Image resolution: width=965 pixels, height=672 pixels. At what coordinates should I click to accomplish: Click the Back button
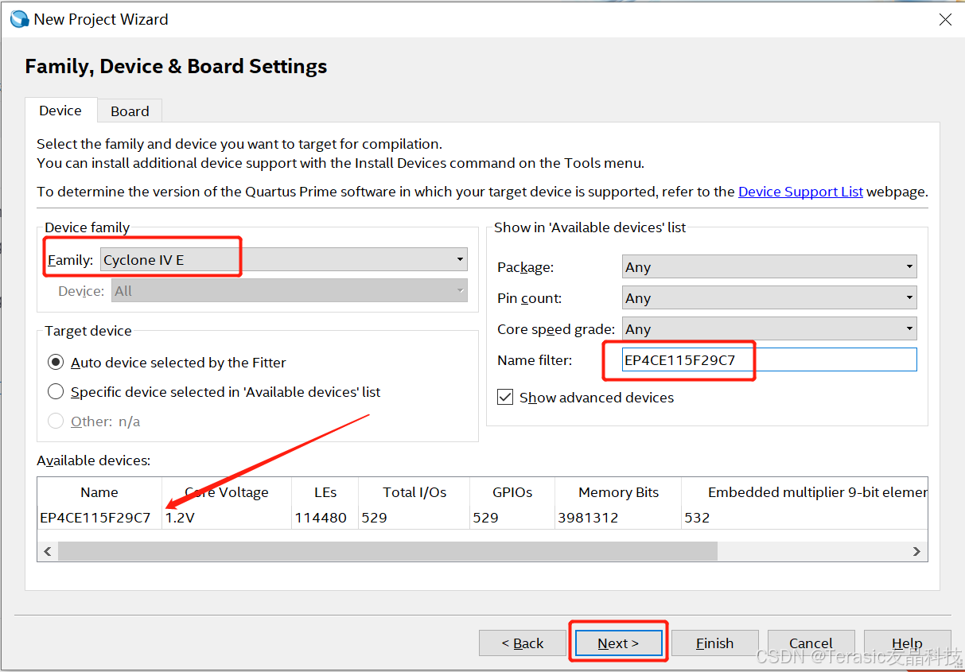coord(523,643)
